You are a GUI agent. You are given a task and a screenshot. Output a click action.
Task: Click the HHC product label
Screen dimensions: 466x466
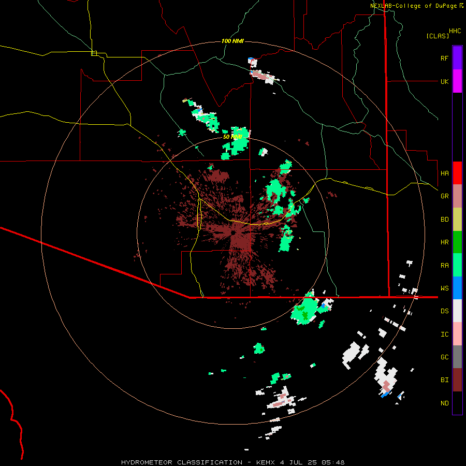pos(455,31)
